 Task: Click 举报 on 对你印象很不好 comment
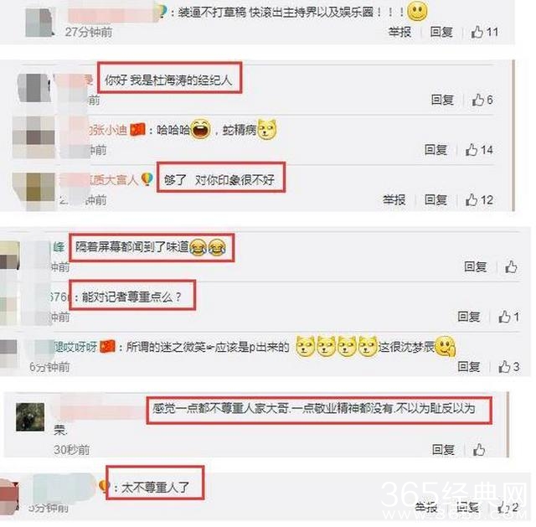394,199
